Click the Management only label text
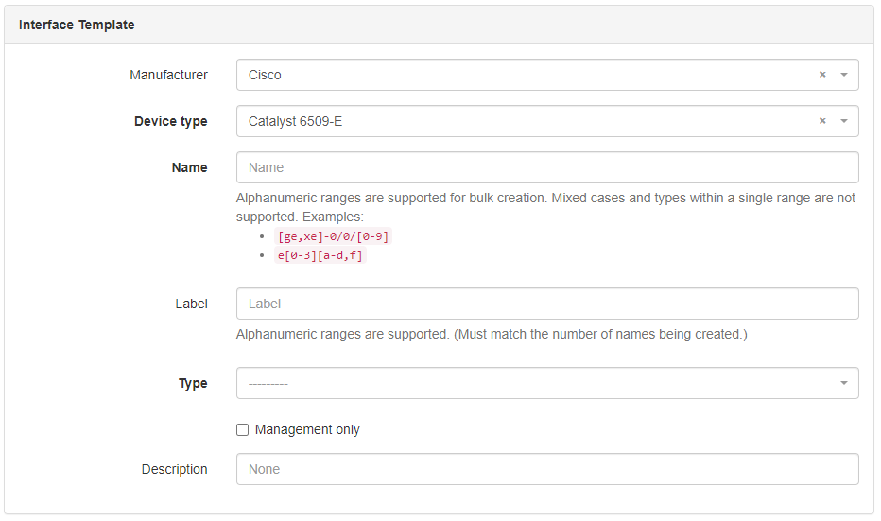Viewport: 881px width, 521px height. [x=307, y=429]
